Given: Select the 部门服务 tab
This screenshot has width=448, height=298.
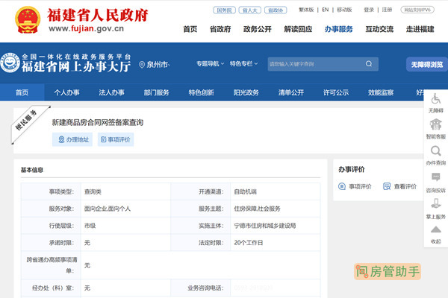Looking at the screenshot, I should coord(156,92).
